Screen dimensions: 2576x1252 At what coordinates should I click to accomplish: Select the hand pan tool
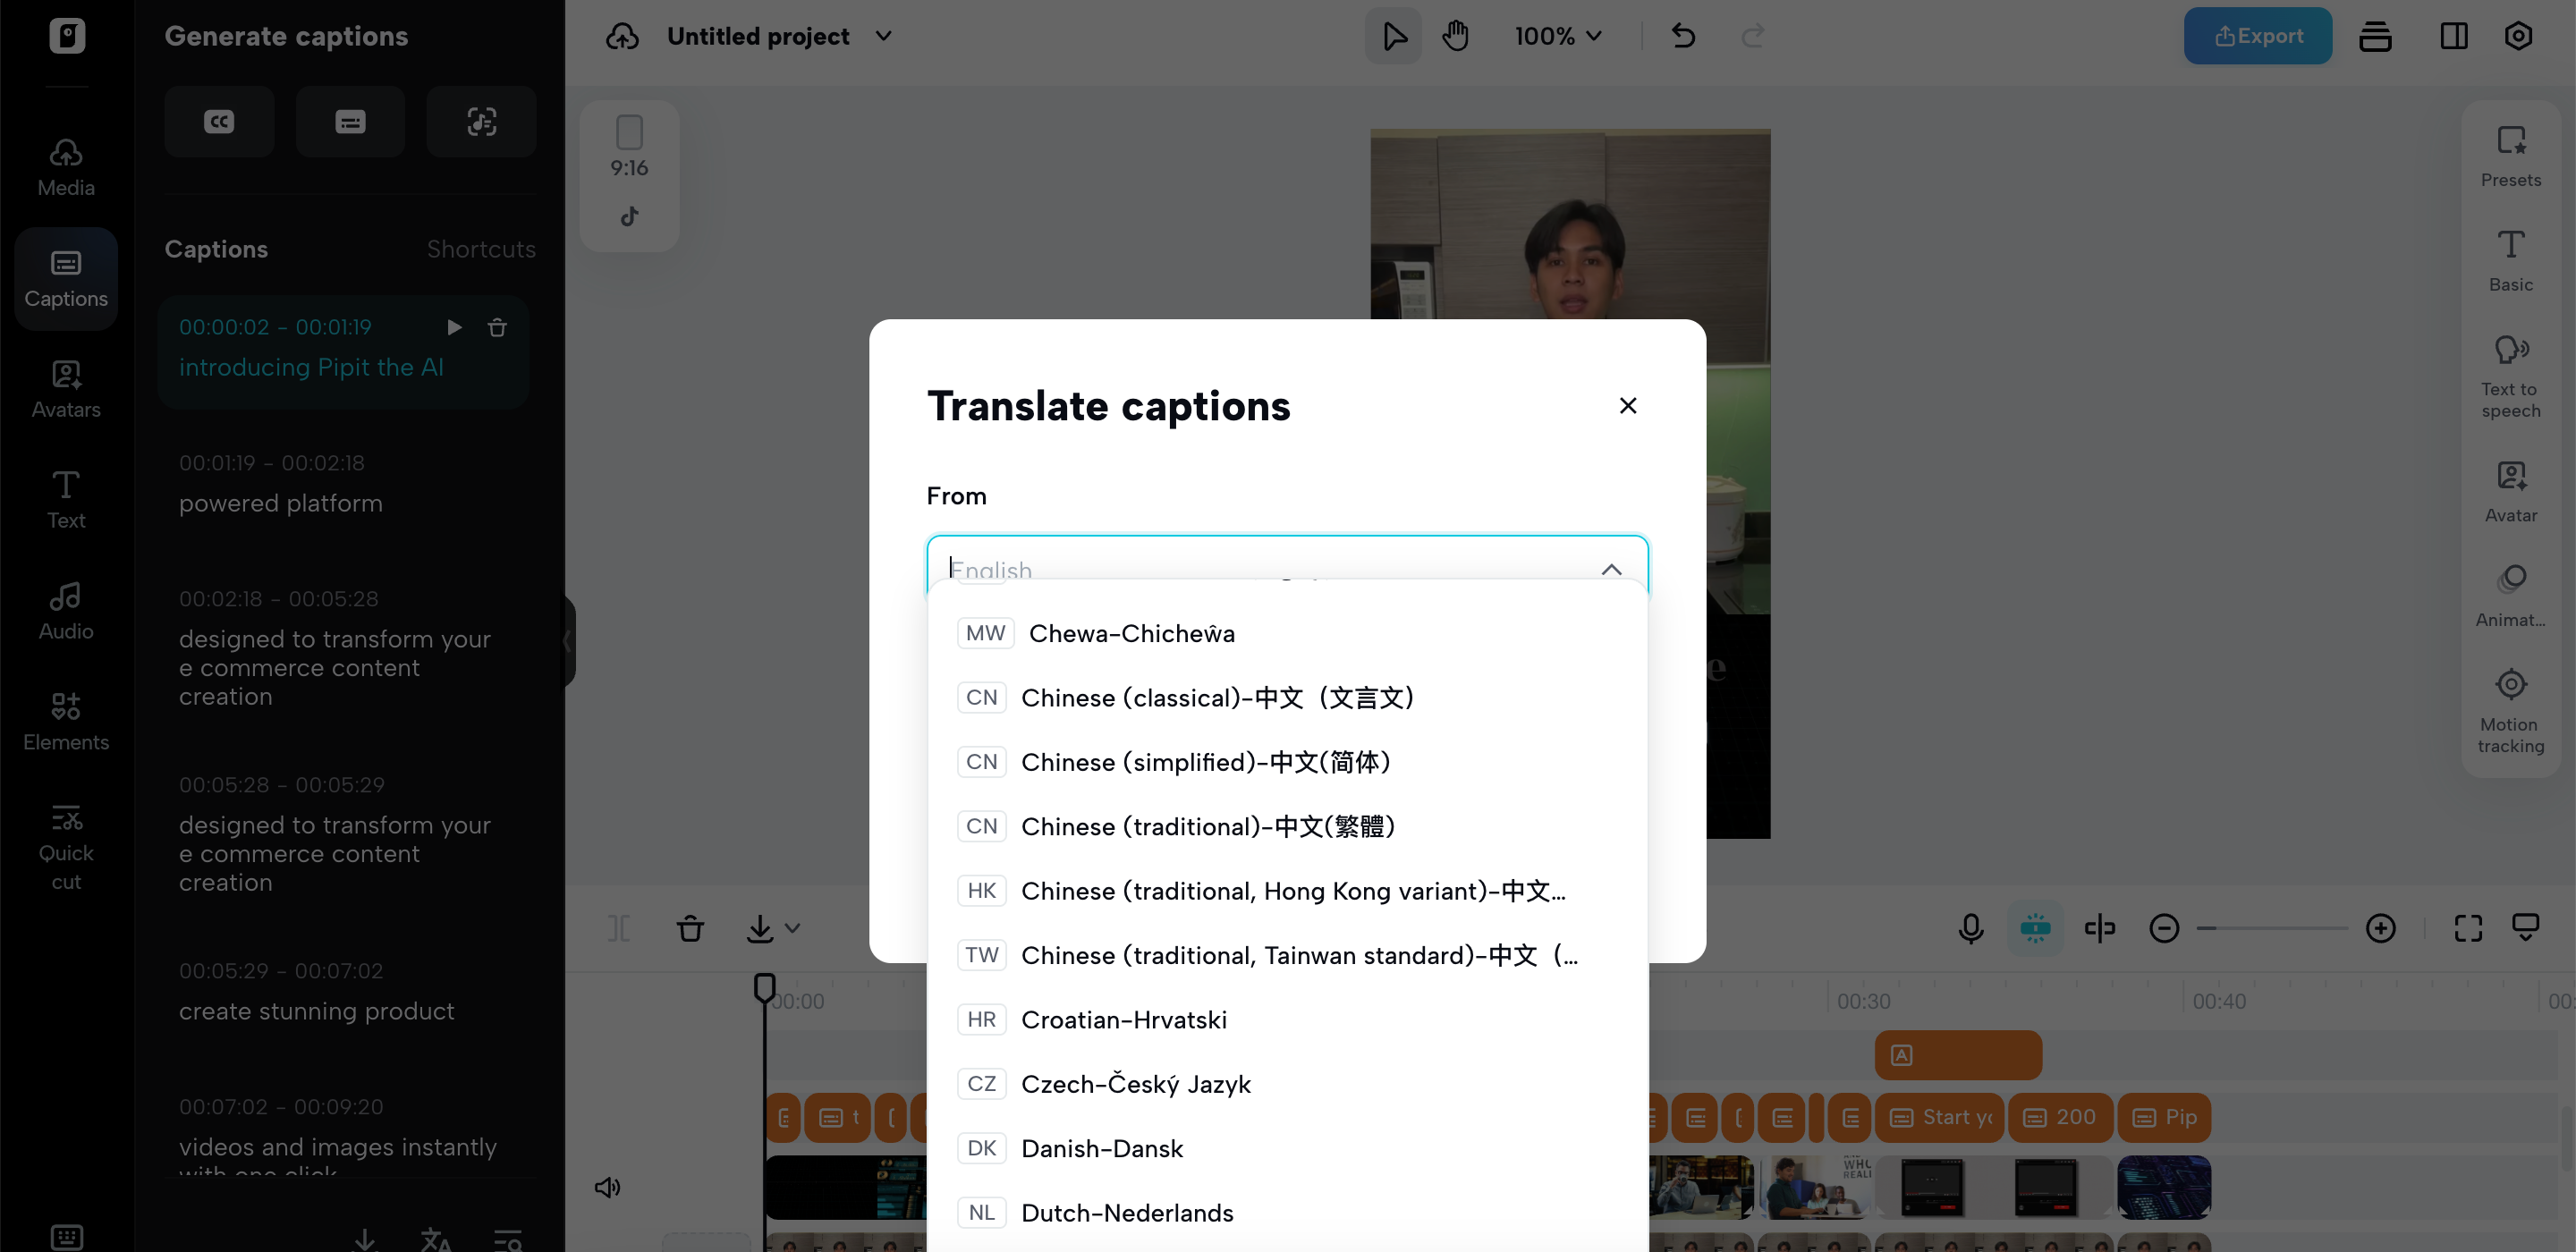1455,36
